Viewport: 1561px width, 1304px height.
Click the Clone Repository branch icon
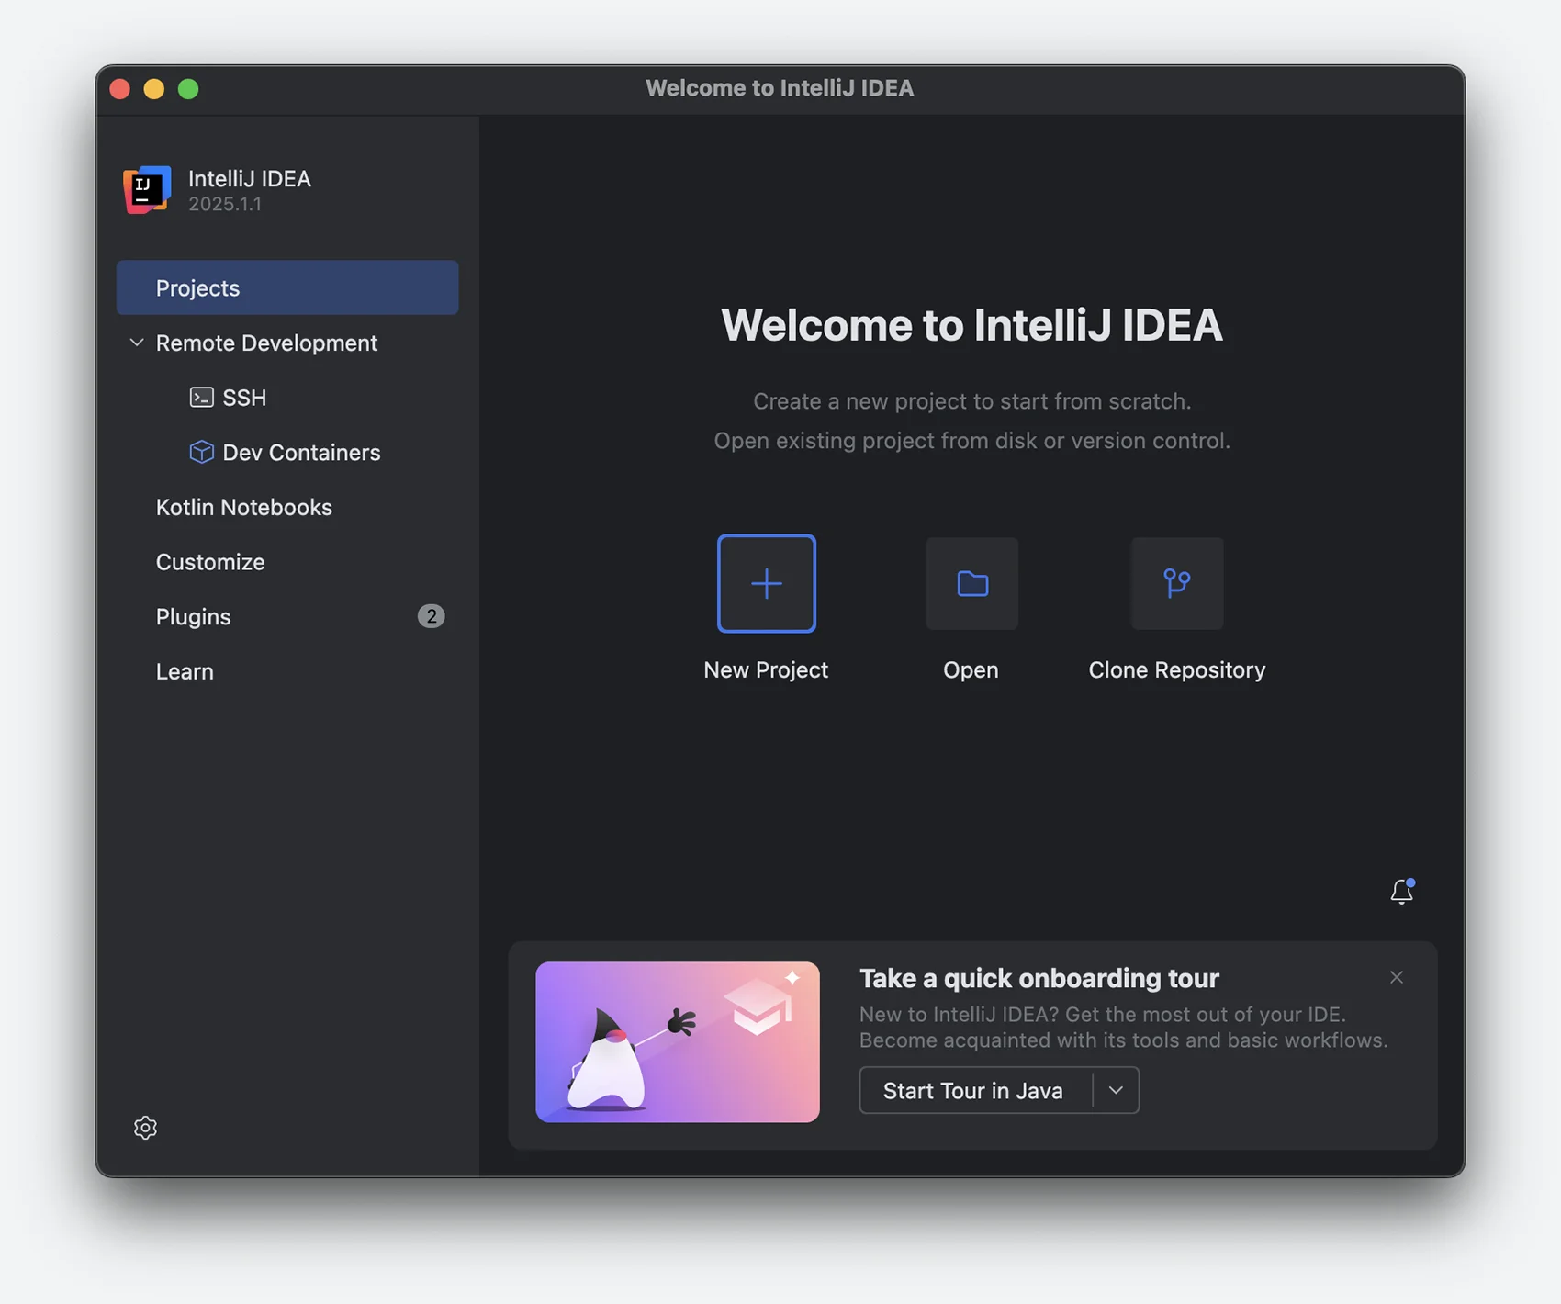[1176, 584]
